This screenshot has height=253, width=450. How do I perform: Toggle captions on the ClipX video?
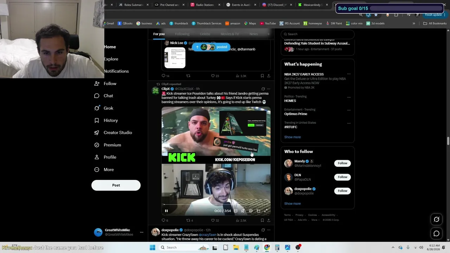[236, 211]
